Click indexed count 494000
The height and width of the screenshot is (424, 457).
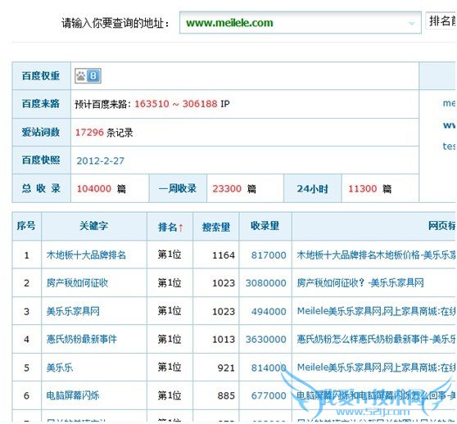269,312
